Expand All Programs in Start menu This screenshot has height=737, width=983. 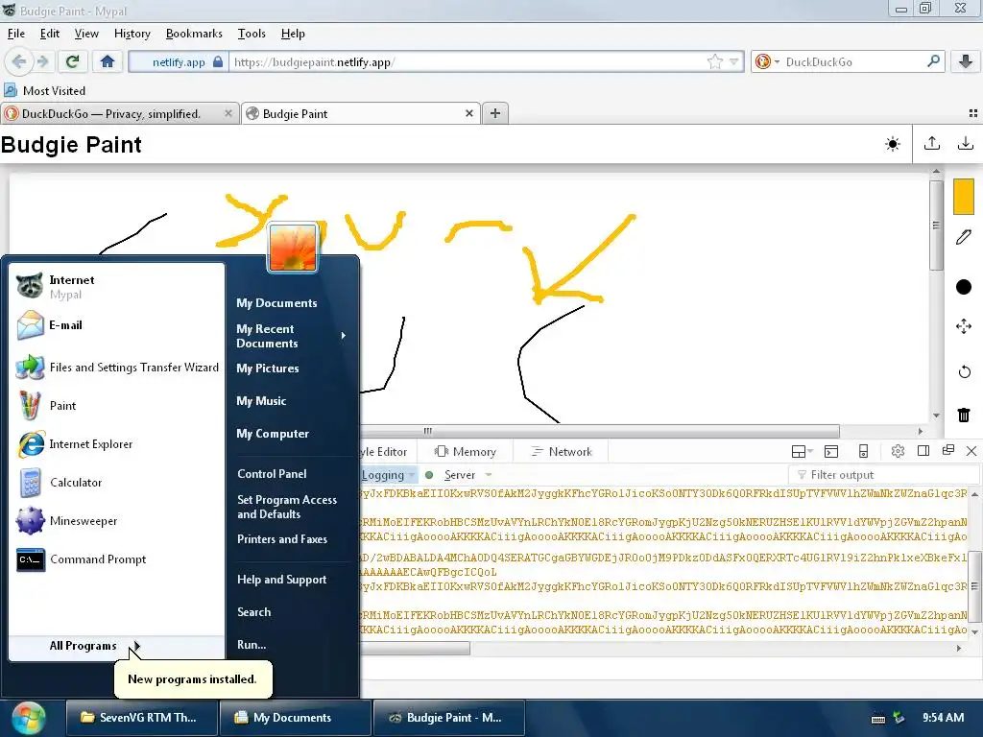tap(116, 646)
